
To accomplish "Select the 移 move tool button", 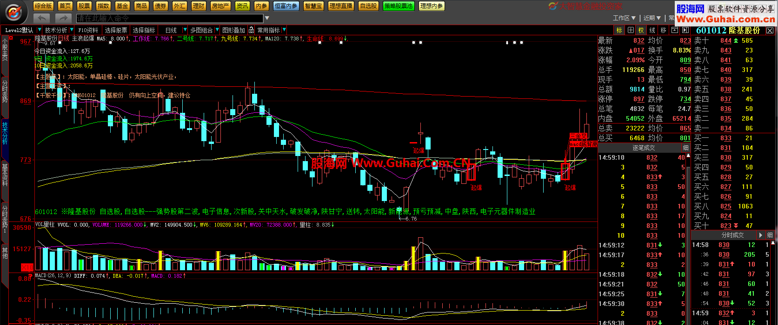I will click(x=663, y=30).
